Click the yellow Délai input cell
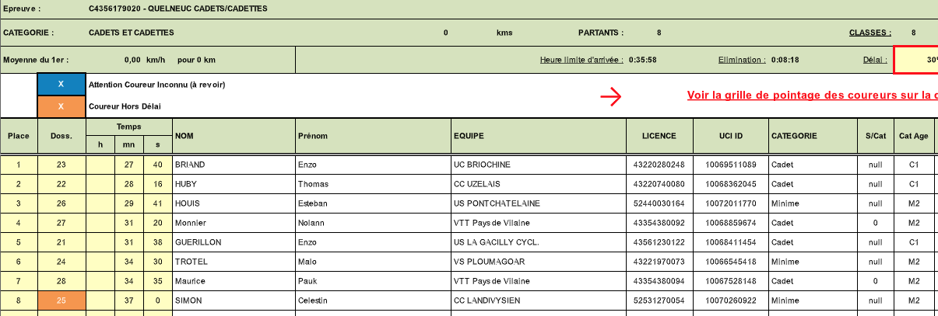Viewport: 938px width, 316px height. pos(915,60)
